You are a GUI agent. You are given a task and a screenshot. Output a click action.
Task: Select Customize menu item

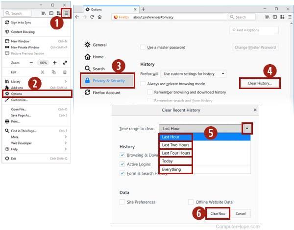36,100
